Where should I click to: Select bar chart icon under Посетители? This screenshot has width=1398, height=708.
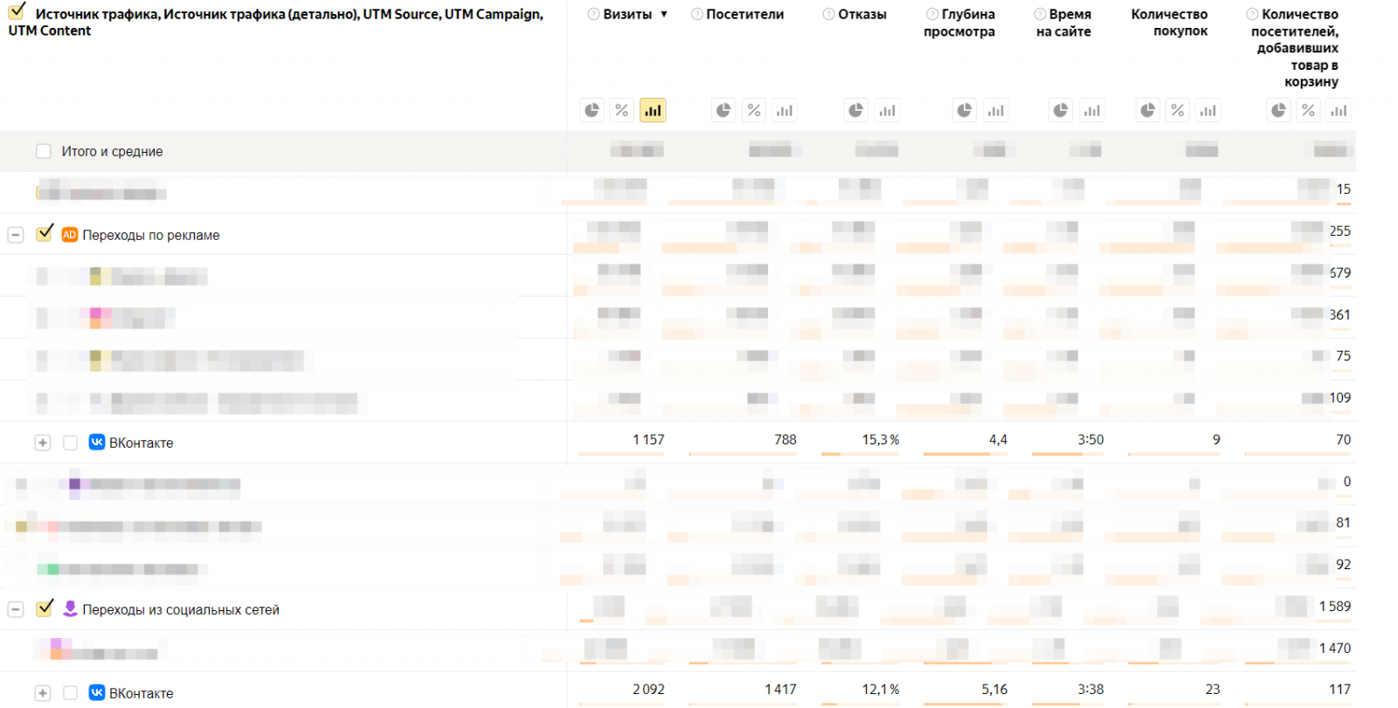(785, 110)
